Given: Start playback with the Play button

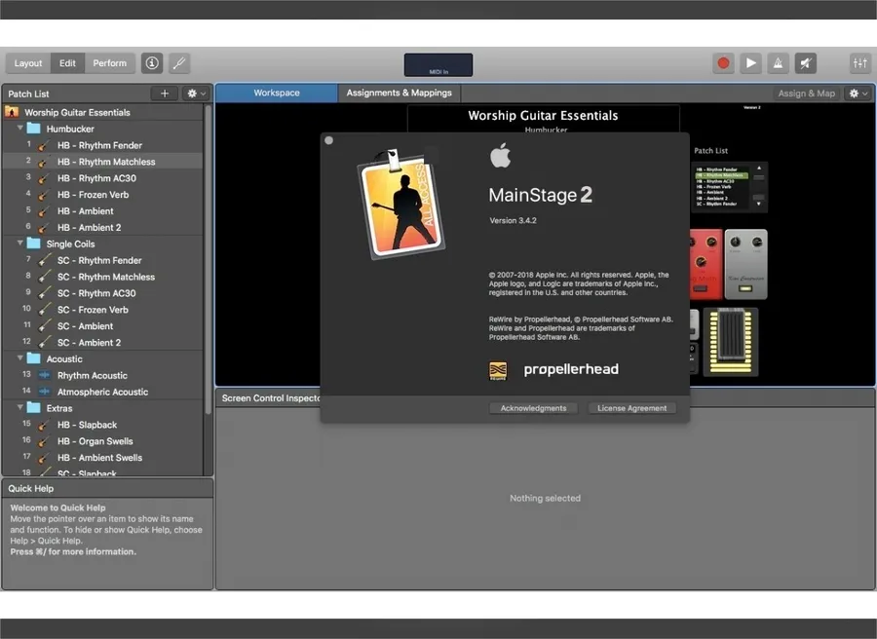Looking at the screenshot, I should point(750,63).
